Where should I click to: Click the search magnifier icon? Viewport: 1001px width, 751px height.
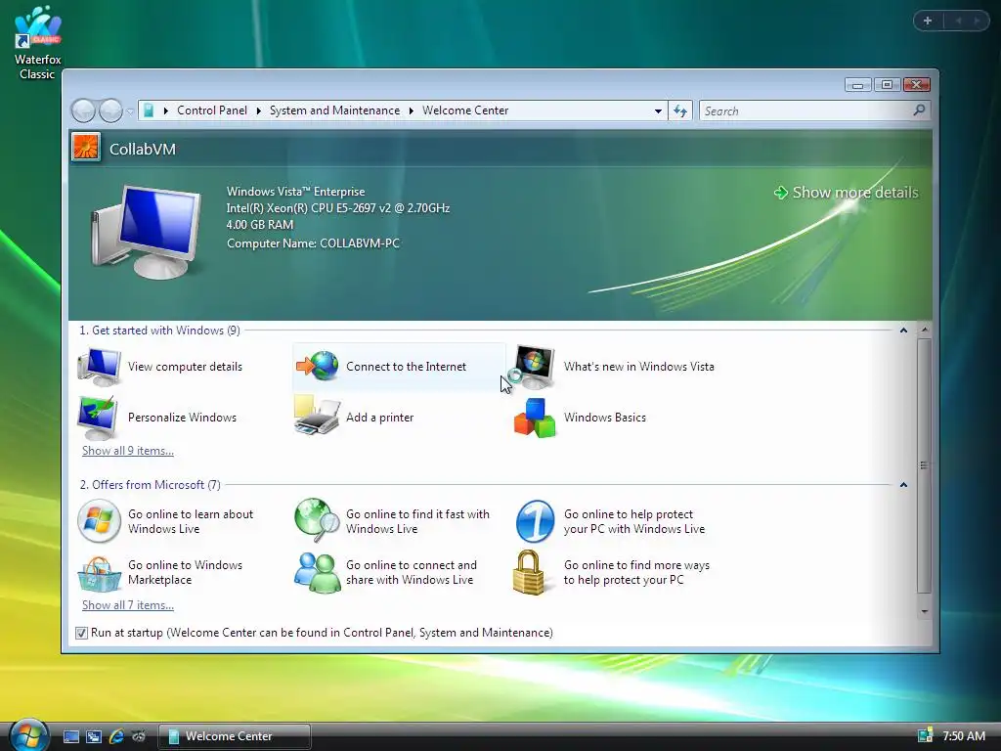pyautogui.click(x=919, y=110)
